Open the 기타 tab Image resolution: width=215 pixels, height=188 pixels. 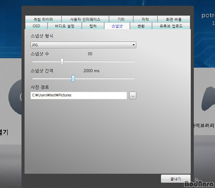tap(121, 19)
